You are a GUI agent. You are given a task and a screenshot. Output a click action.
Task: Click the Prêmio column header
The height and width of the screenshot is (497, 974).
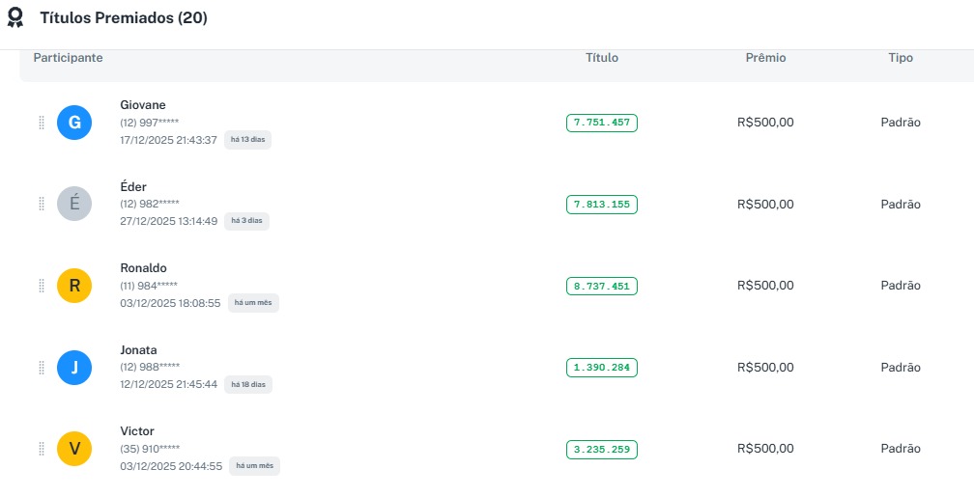[765, 58]
